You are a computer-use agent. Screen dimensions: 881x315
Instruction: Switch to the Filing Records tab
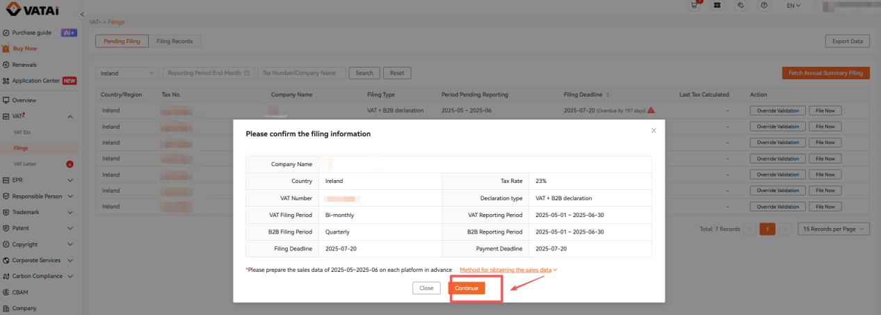tap(175, 41)
